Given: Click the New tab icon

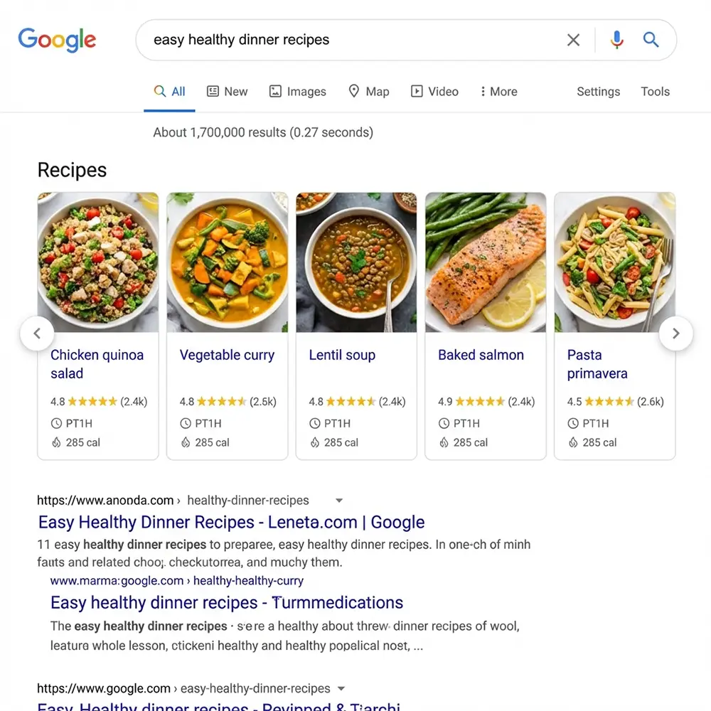Looking at the screenshot, I should click(x=212, y=91).
